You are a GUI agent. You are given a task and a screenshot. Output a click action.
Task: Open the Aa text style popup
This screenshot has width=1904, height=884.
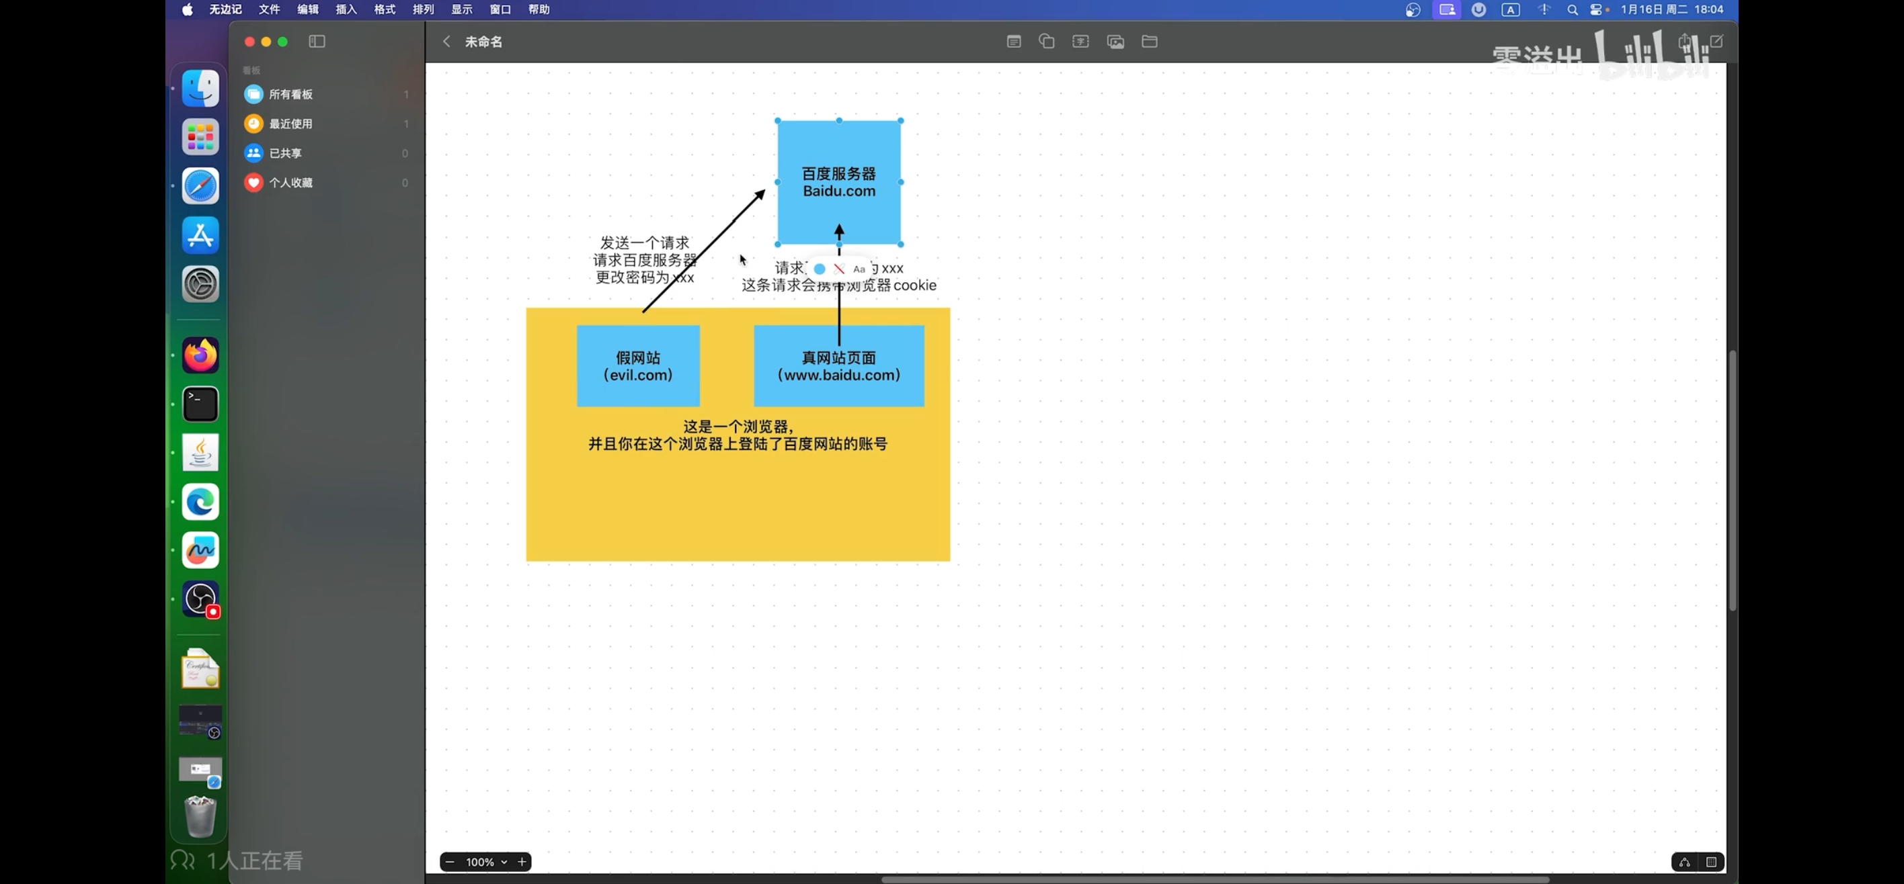coord(859,269)
